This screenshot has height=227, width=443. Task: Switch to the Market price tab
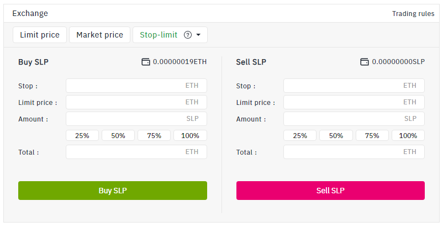pyautogui.click(x=100, y=35)
